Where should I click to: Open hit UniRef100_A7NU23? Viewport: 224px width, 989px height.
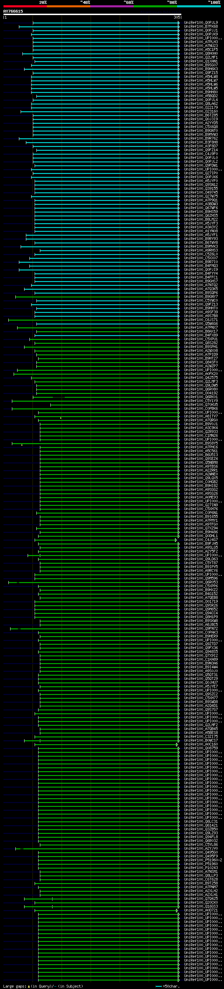point(201,46)
